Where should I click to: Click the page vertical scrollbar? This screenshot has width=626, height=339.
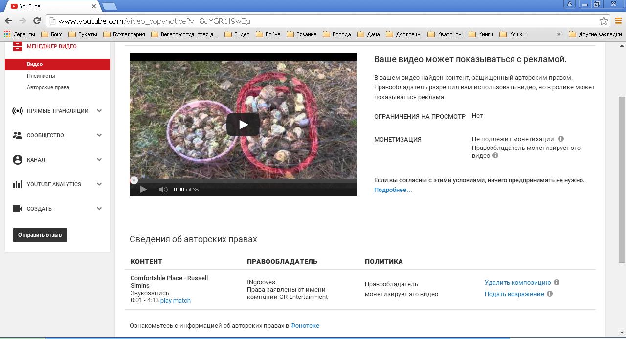[x=622, y=181]
